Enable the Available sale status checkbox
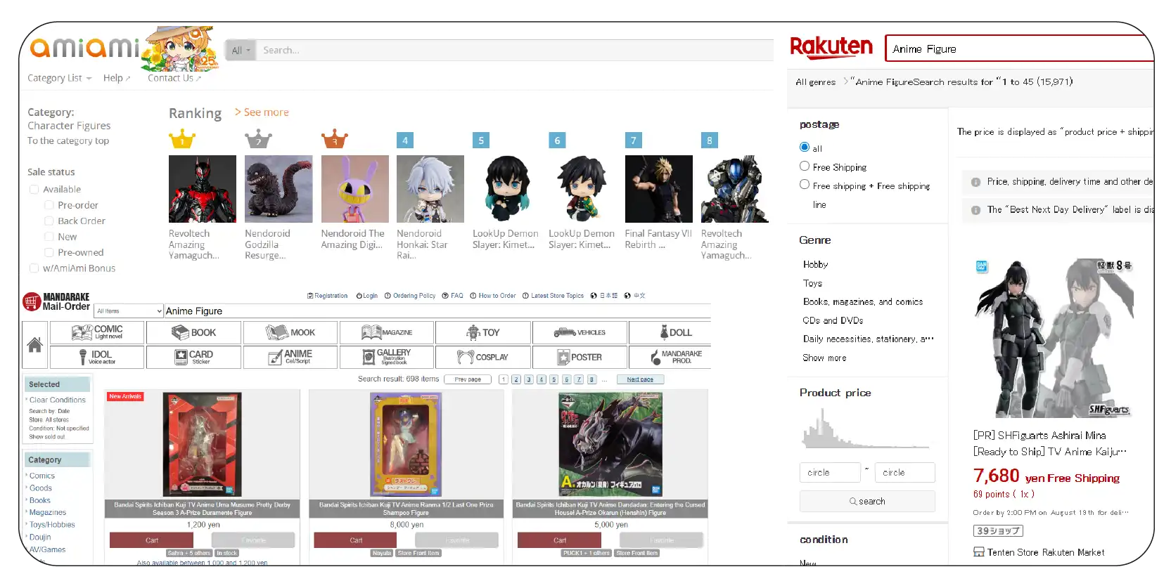1171x581 pixels. click(x=34, y=189)
